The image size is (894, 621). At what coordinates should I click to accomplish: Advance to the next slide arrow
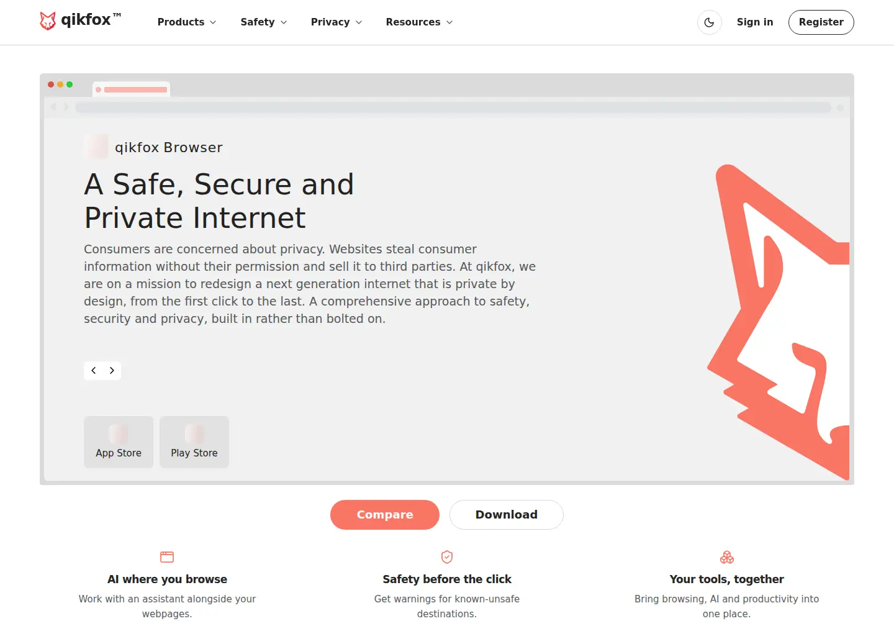coord(112,371)
